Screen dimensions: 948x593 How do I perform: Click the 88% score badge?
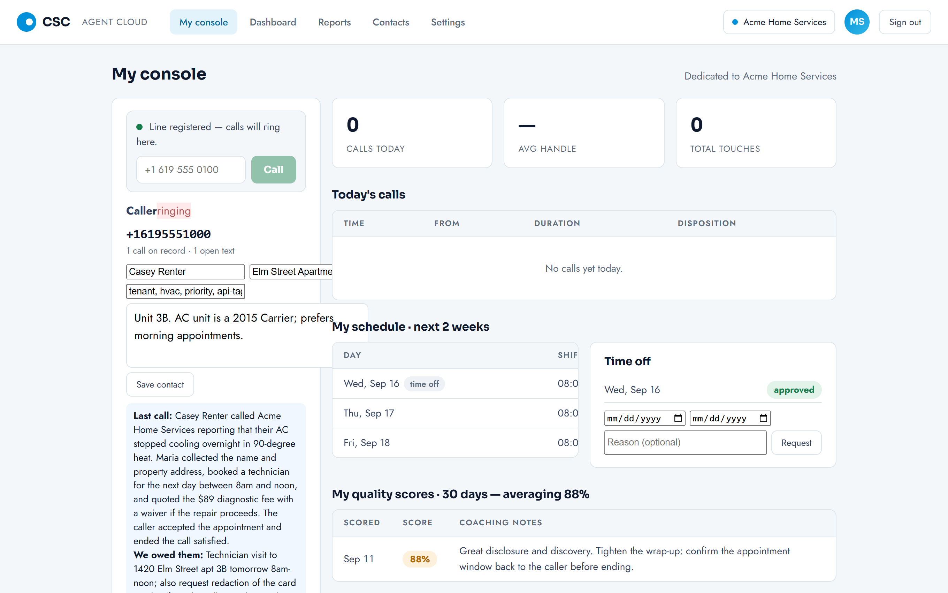420,559
